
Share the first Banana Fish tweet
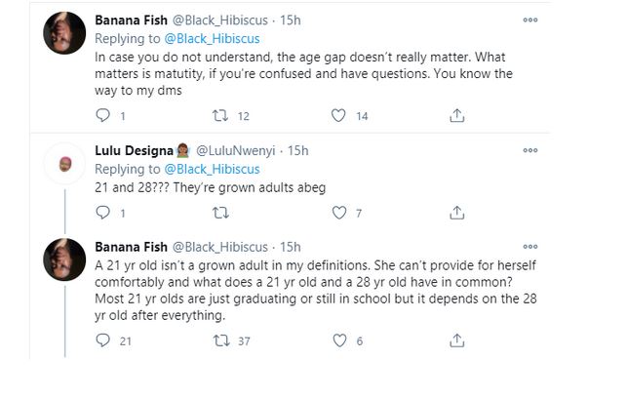(456, 116)
